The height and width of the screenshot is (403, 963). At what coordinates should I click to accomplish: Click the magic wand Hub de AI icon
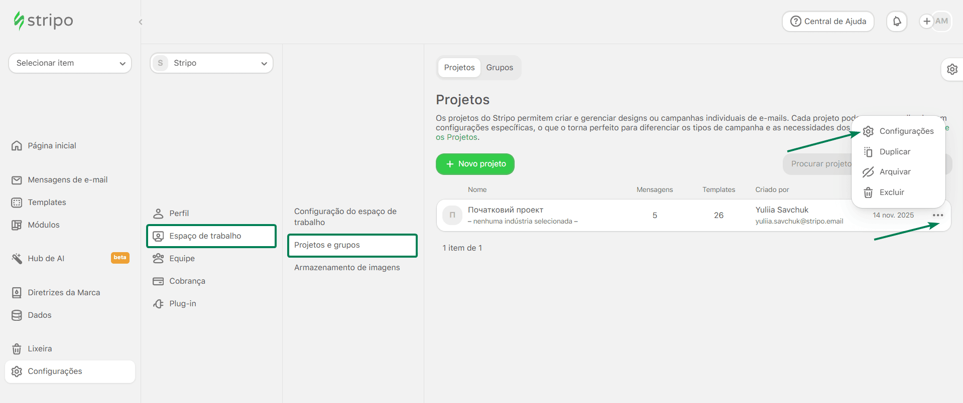pyautogui.click(x=17, y=259)
